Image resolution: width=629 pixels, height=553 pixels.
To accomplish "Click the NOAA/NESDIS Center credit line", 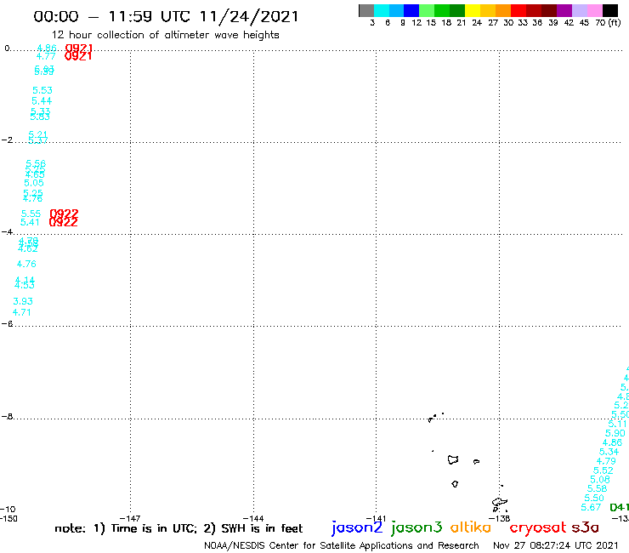I will (x=342, y=546).
